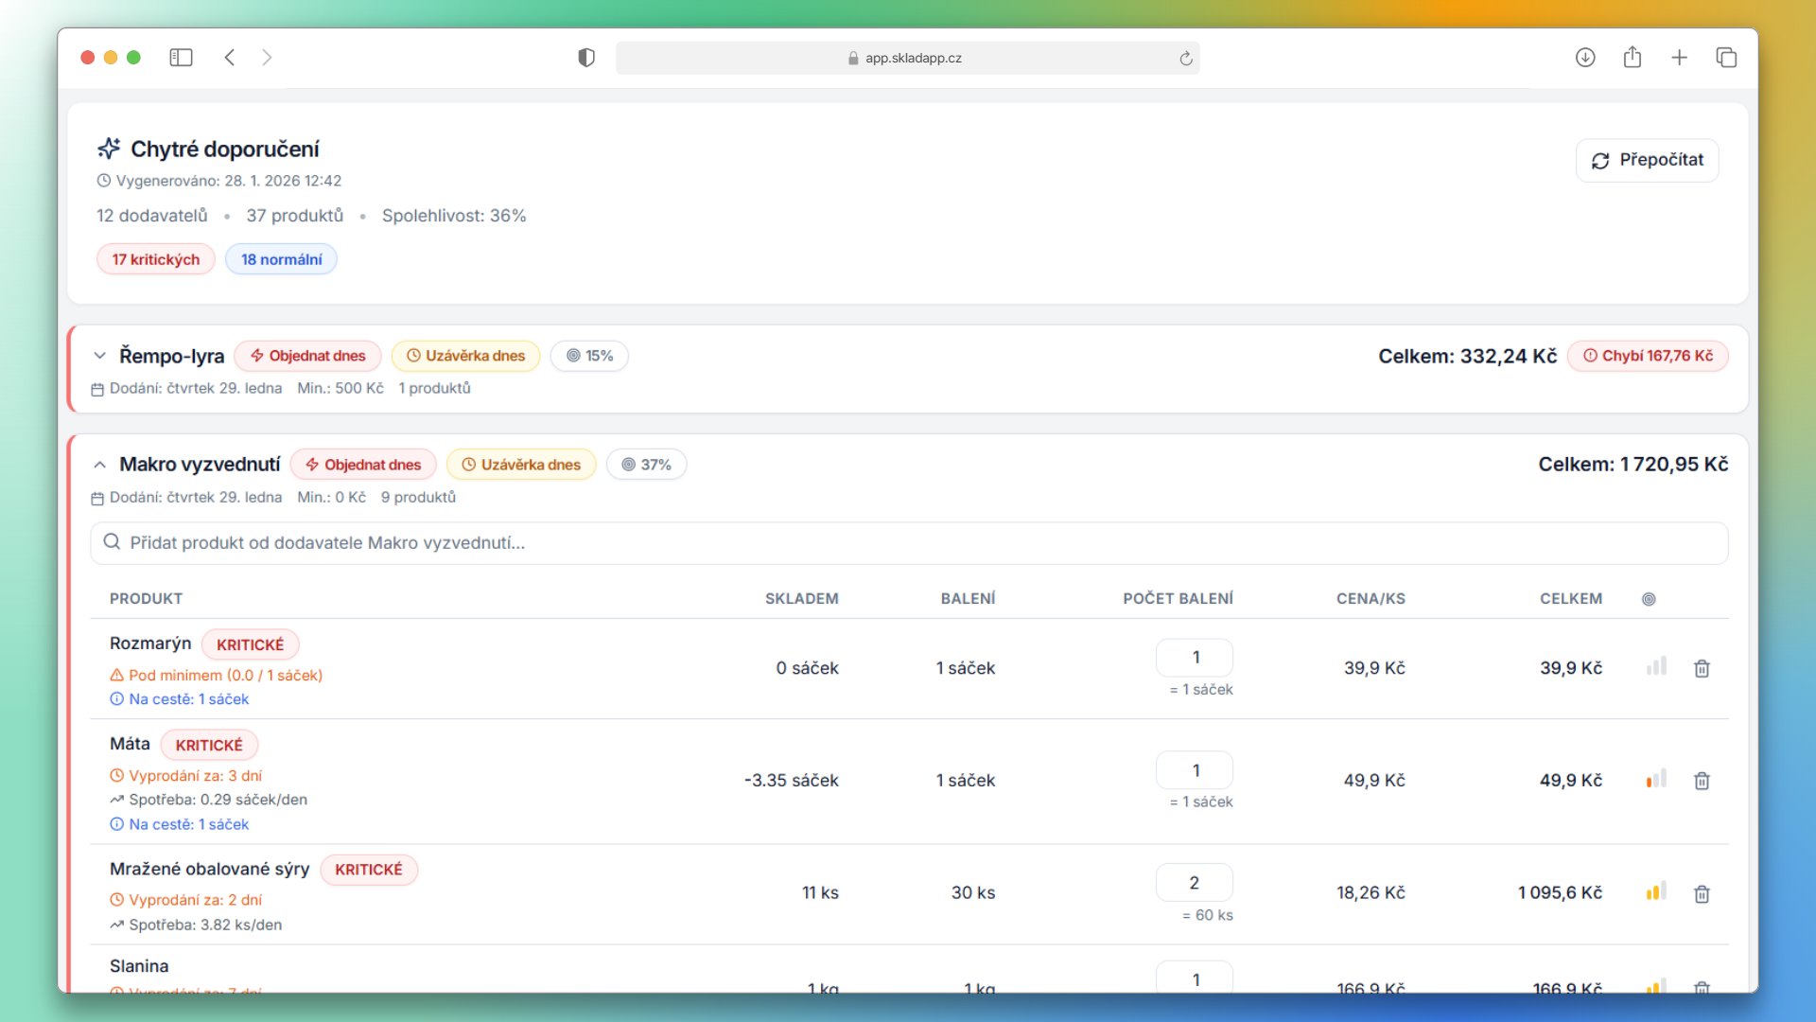The image size is (1816, 1022).
Task: Click trash icon for Máta product
Action: pyautogui.click(x=1702, y=781)
